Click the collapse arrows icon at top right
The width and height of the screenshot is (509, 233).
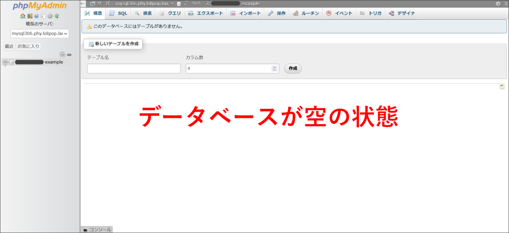pos(506,3)
